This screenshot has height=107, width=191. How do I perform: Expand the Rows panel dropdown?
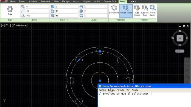point(67,20)
